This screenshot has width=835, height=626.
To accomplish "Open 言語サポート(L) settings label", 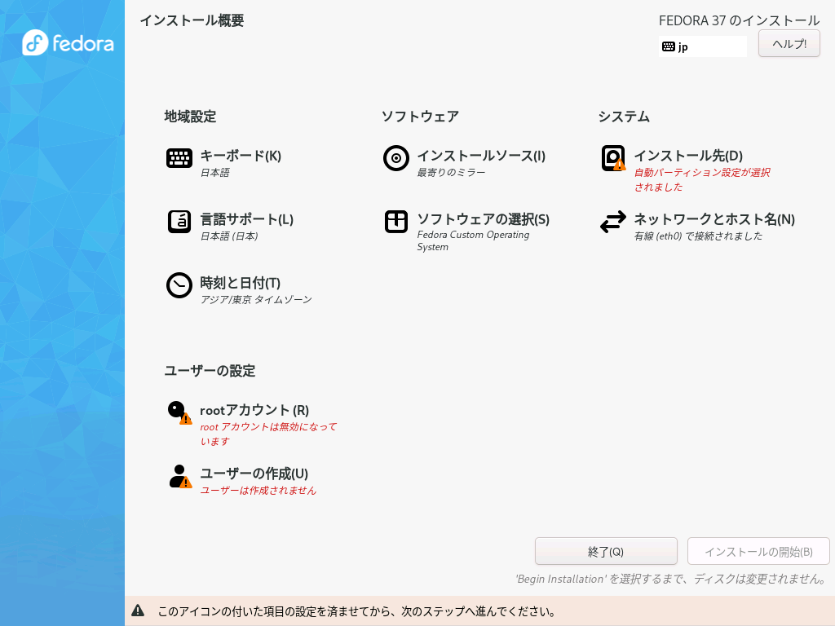I will (x=246, y=219).
